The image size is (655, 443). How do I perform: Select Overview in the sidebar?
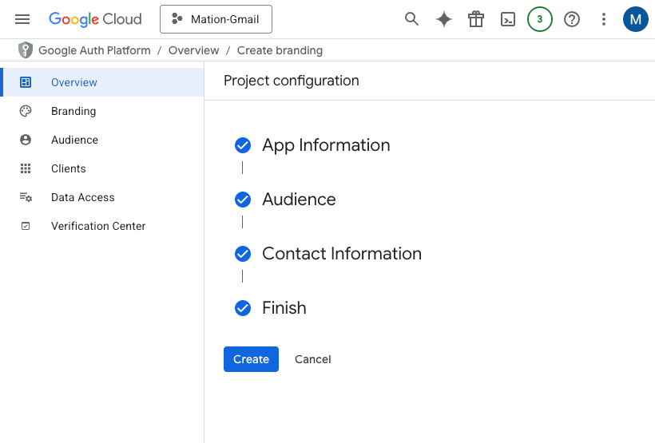[103, 82]
